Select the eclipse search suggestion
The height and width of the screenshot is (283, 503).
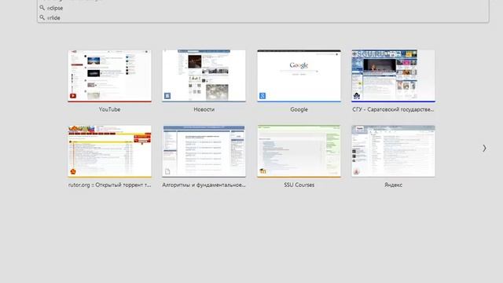coord(263,8)
